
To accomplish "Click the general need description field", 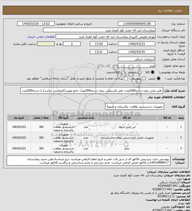I will click(92, 90).
